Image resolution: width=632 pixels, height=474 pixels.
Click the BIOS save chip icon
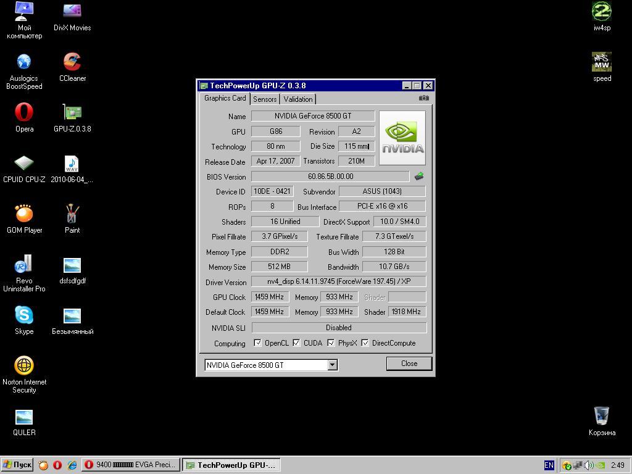tap(419, 177)
